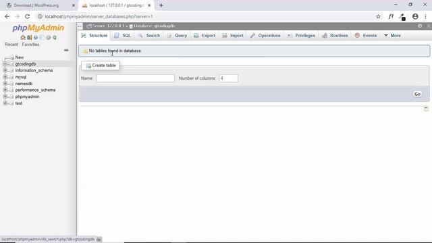Open the Routines tab
432x243 pixels.
335,36
